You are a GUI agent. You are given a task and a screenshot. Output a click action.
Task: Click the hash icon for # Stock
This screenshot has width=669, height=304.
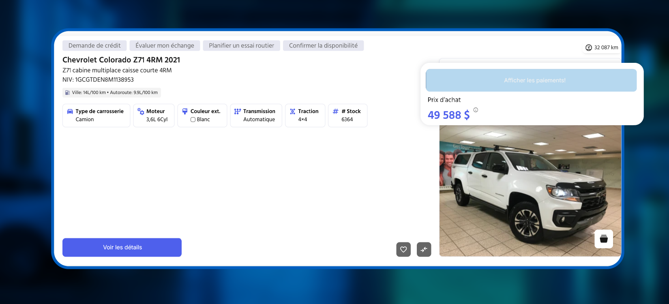point(335,111)
